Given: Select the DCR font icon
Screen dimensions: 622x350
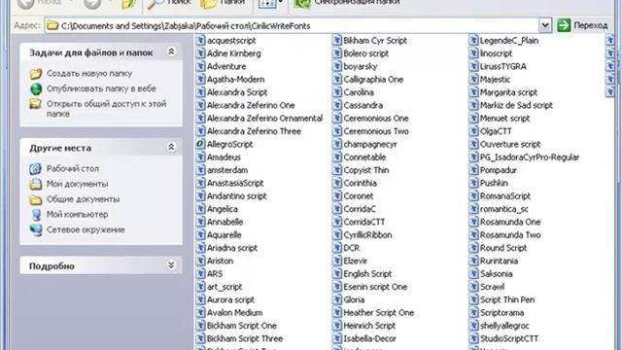Looking at the screenshot, I should [x=337, y=248].
